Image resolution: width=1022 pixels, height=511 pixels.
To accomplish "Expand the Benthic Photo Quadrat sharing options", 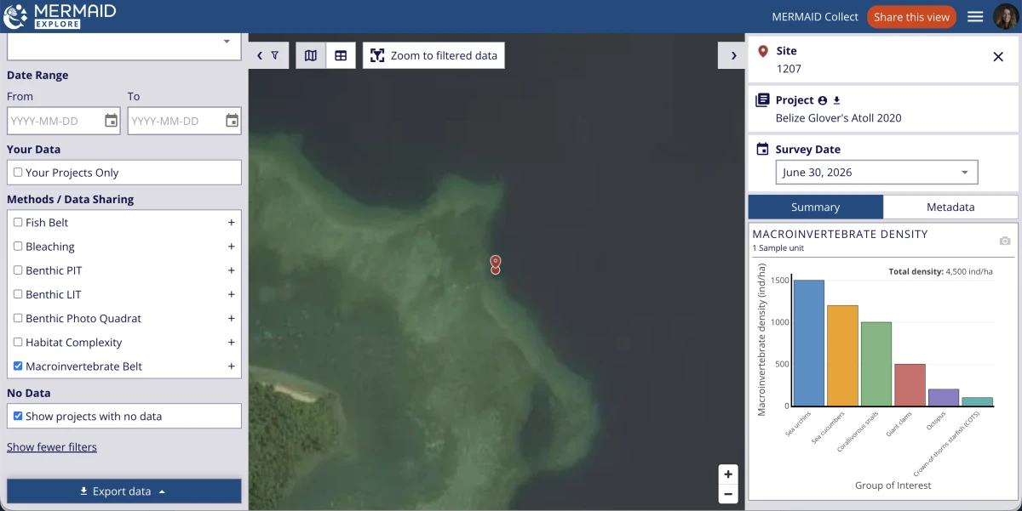I will tap(231, 318).
